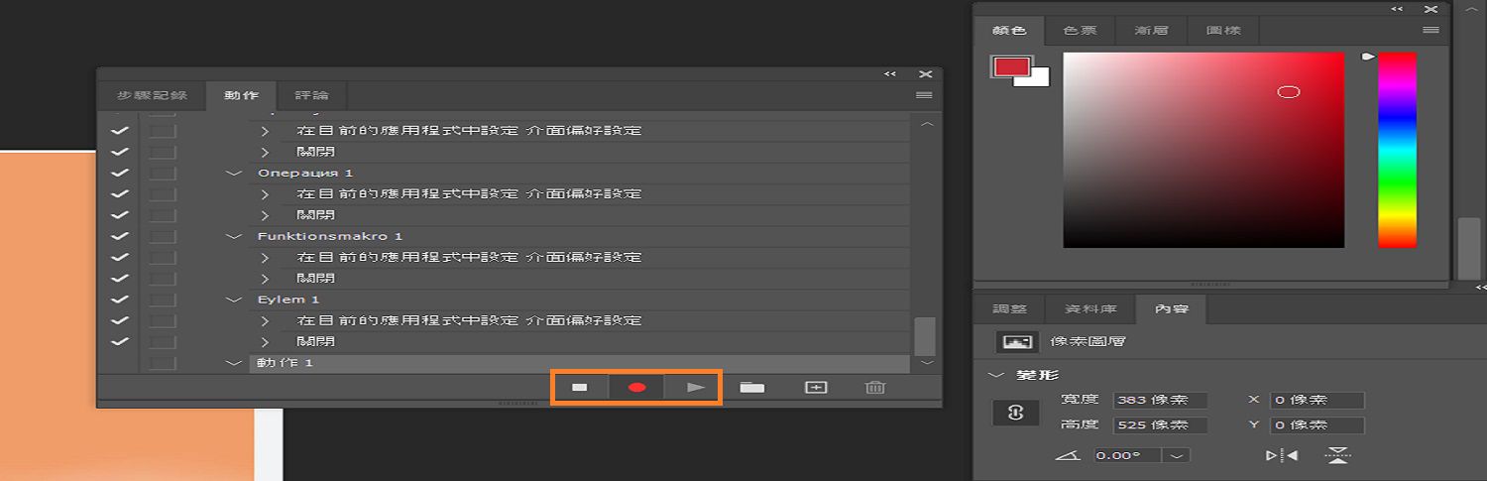Switch to the 圖樣 tab
Screen dimensions: 1487x481
point(1223,31)
